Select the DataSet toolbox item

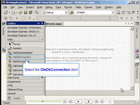coord(25,48)
